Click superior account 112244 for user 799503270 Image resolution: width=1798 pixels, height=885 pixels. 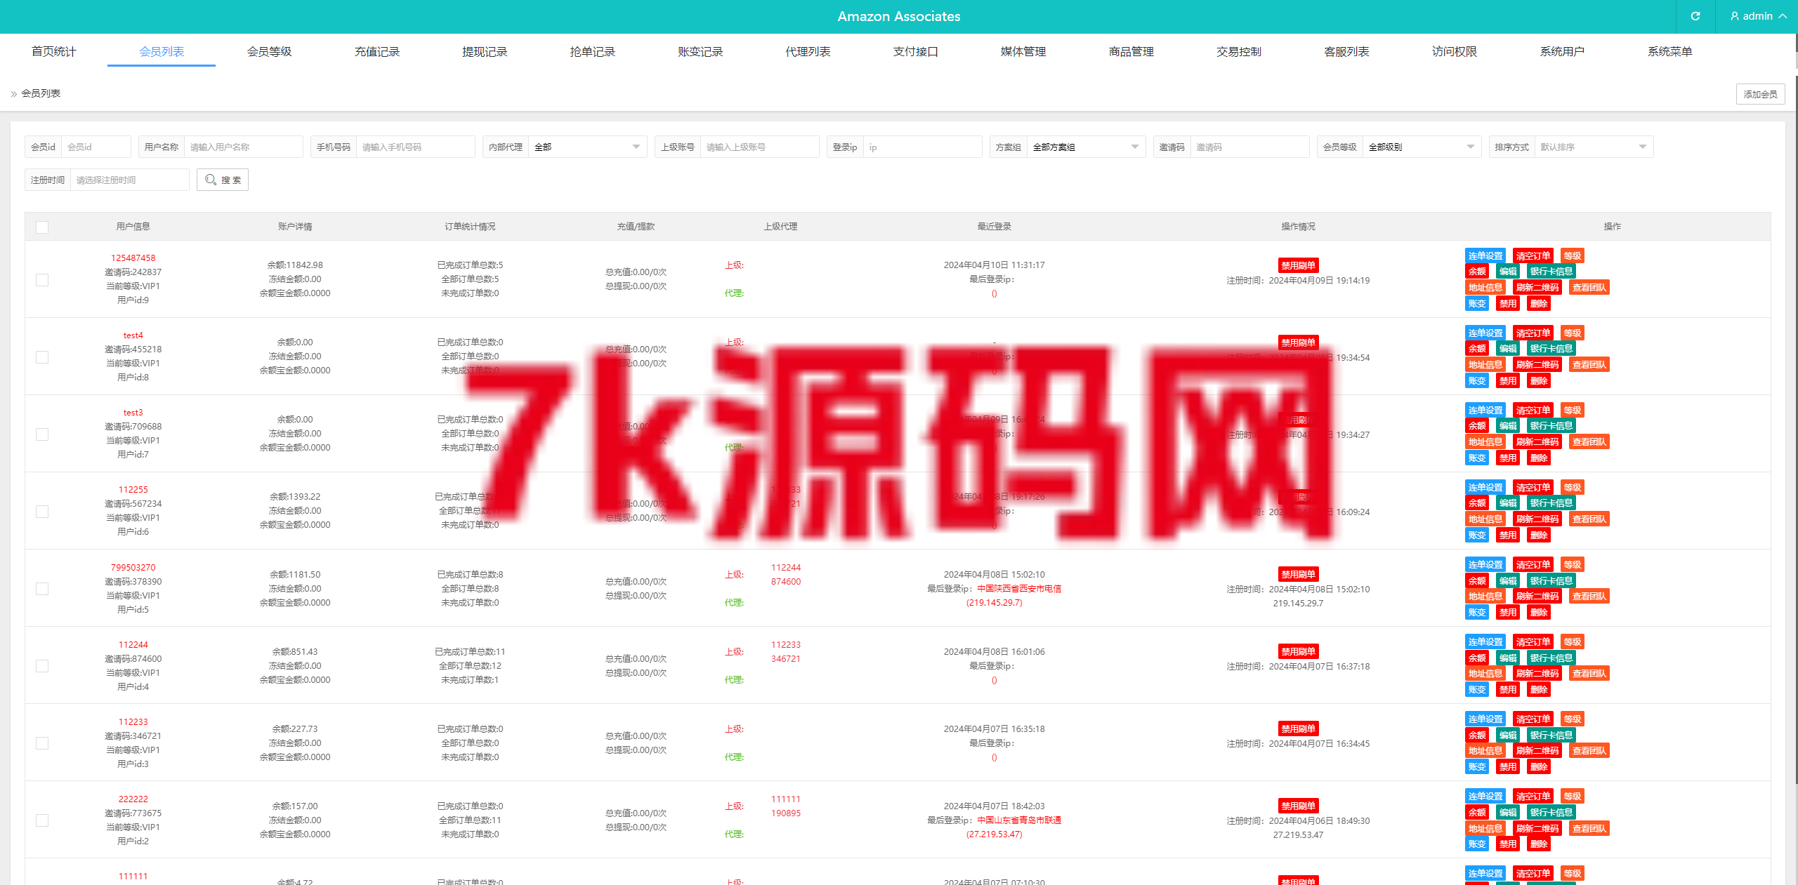point(786,567)
